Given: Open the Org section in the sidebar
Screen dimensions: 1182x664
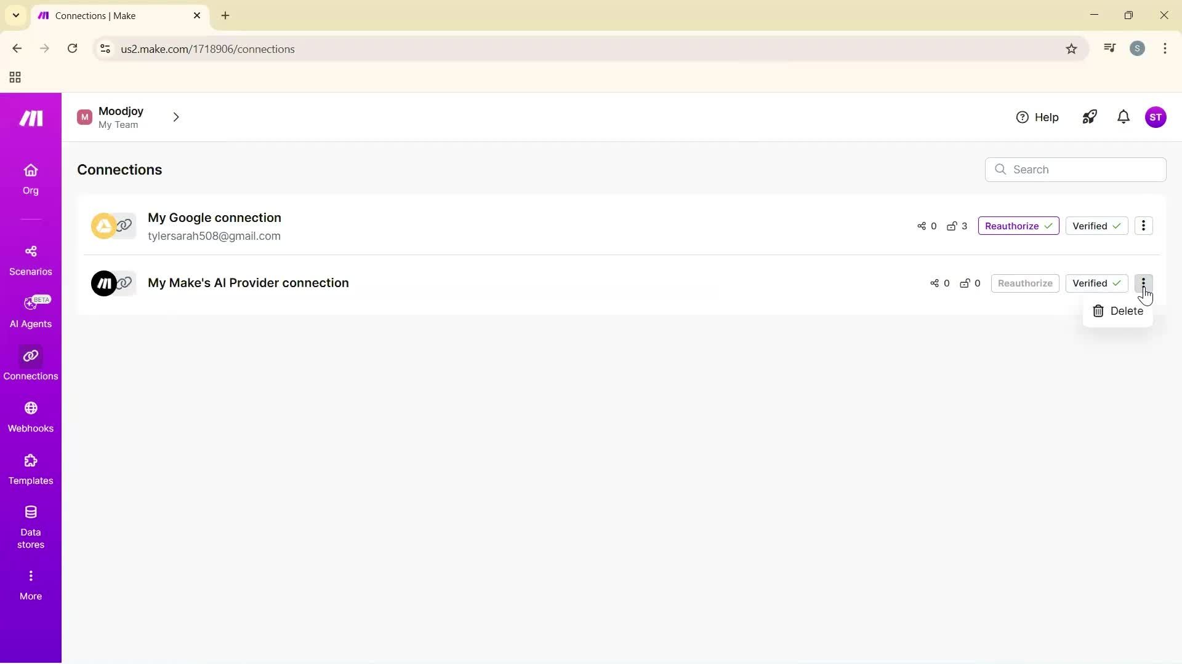Looking at the screenshot, I should pyautogui.click(x=30, y=179).
